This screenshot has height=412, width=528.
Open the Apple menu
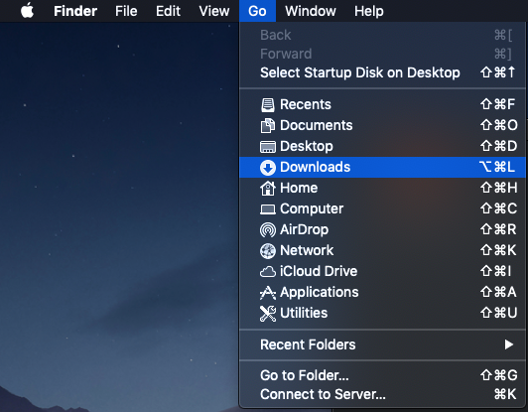(x=27, y=11)
